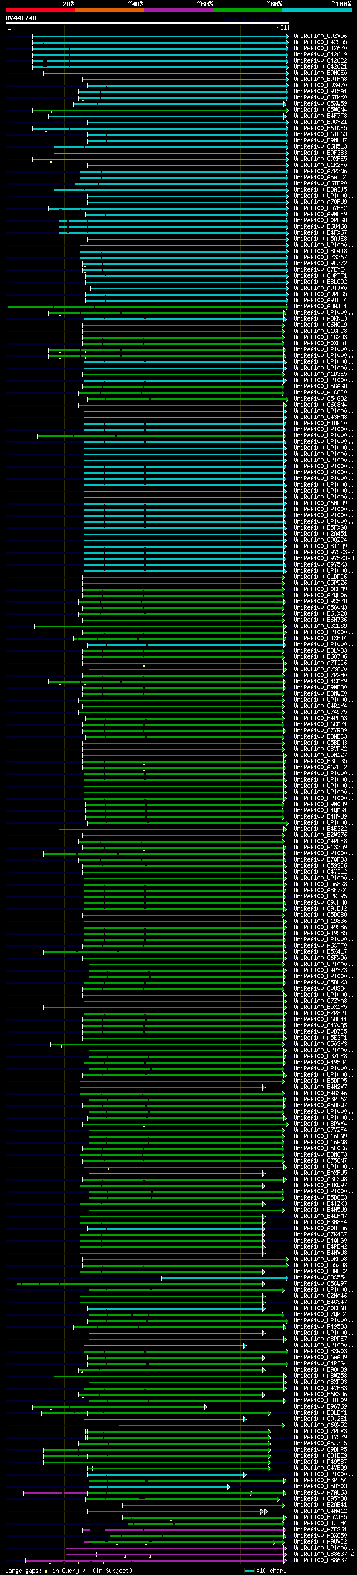Select hit label UniRef100_B9GY21
This screenshot has width=357, height=1575.
[x=320, y=122]
